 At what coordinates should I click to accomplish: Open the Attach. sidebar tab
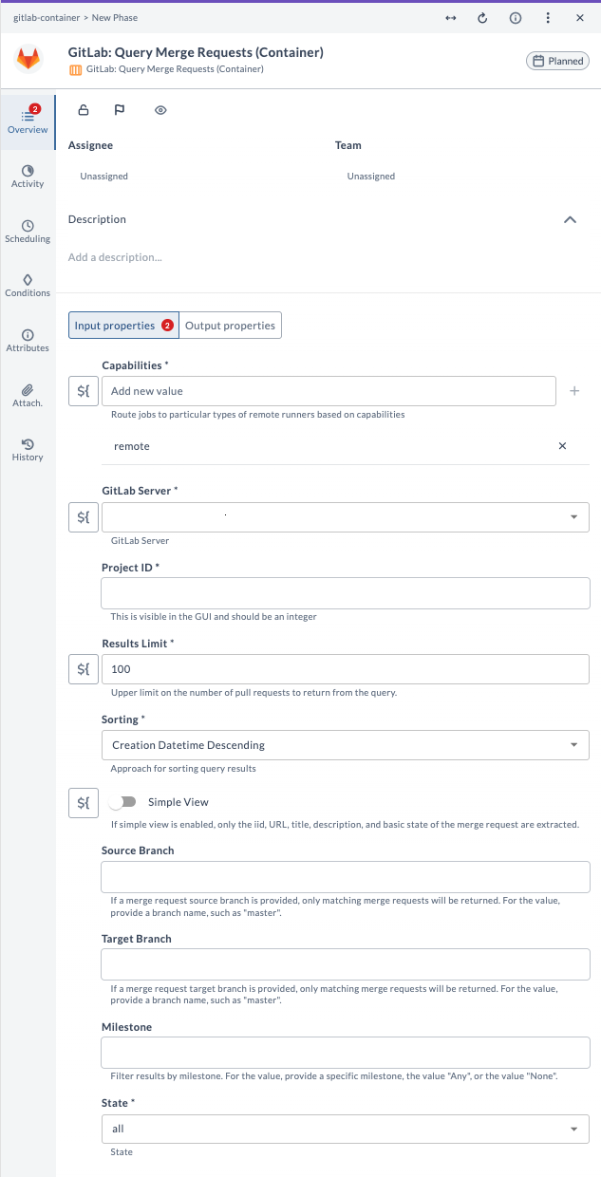pyautogui.click(x=28, y=396)
